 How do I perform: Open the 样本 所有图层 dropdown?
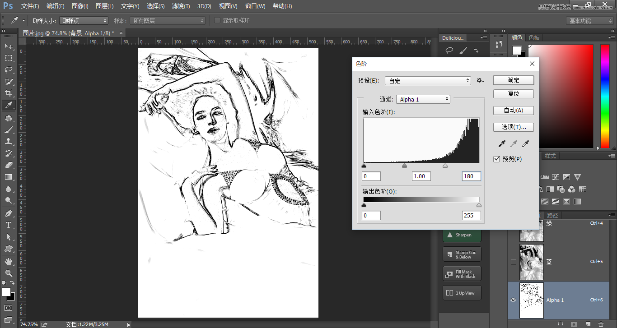(x=167, y=21)
